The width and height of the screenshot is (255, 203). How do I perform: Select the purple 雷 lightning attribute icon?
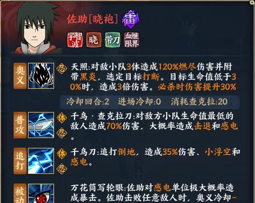131,19
